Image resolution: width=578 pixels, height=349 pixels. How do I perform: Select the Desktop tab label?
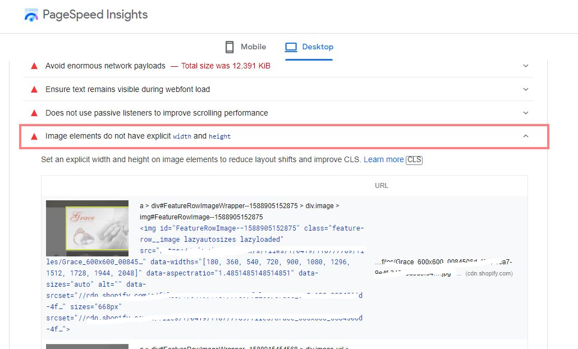(318, 47)
